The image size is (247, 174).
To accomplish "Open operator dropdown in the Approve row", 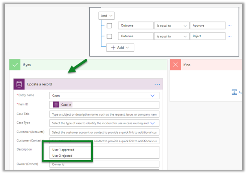I will (x=171, y=25).
